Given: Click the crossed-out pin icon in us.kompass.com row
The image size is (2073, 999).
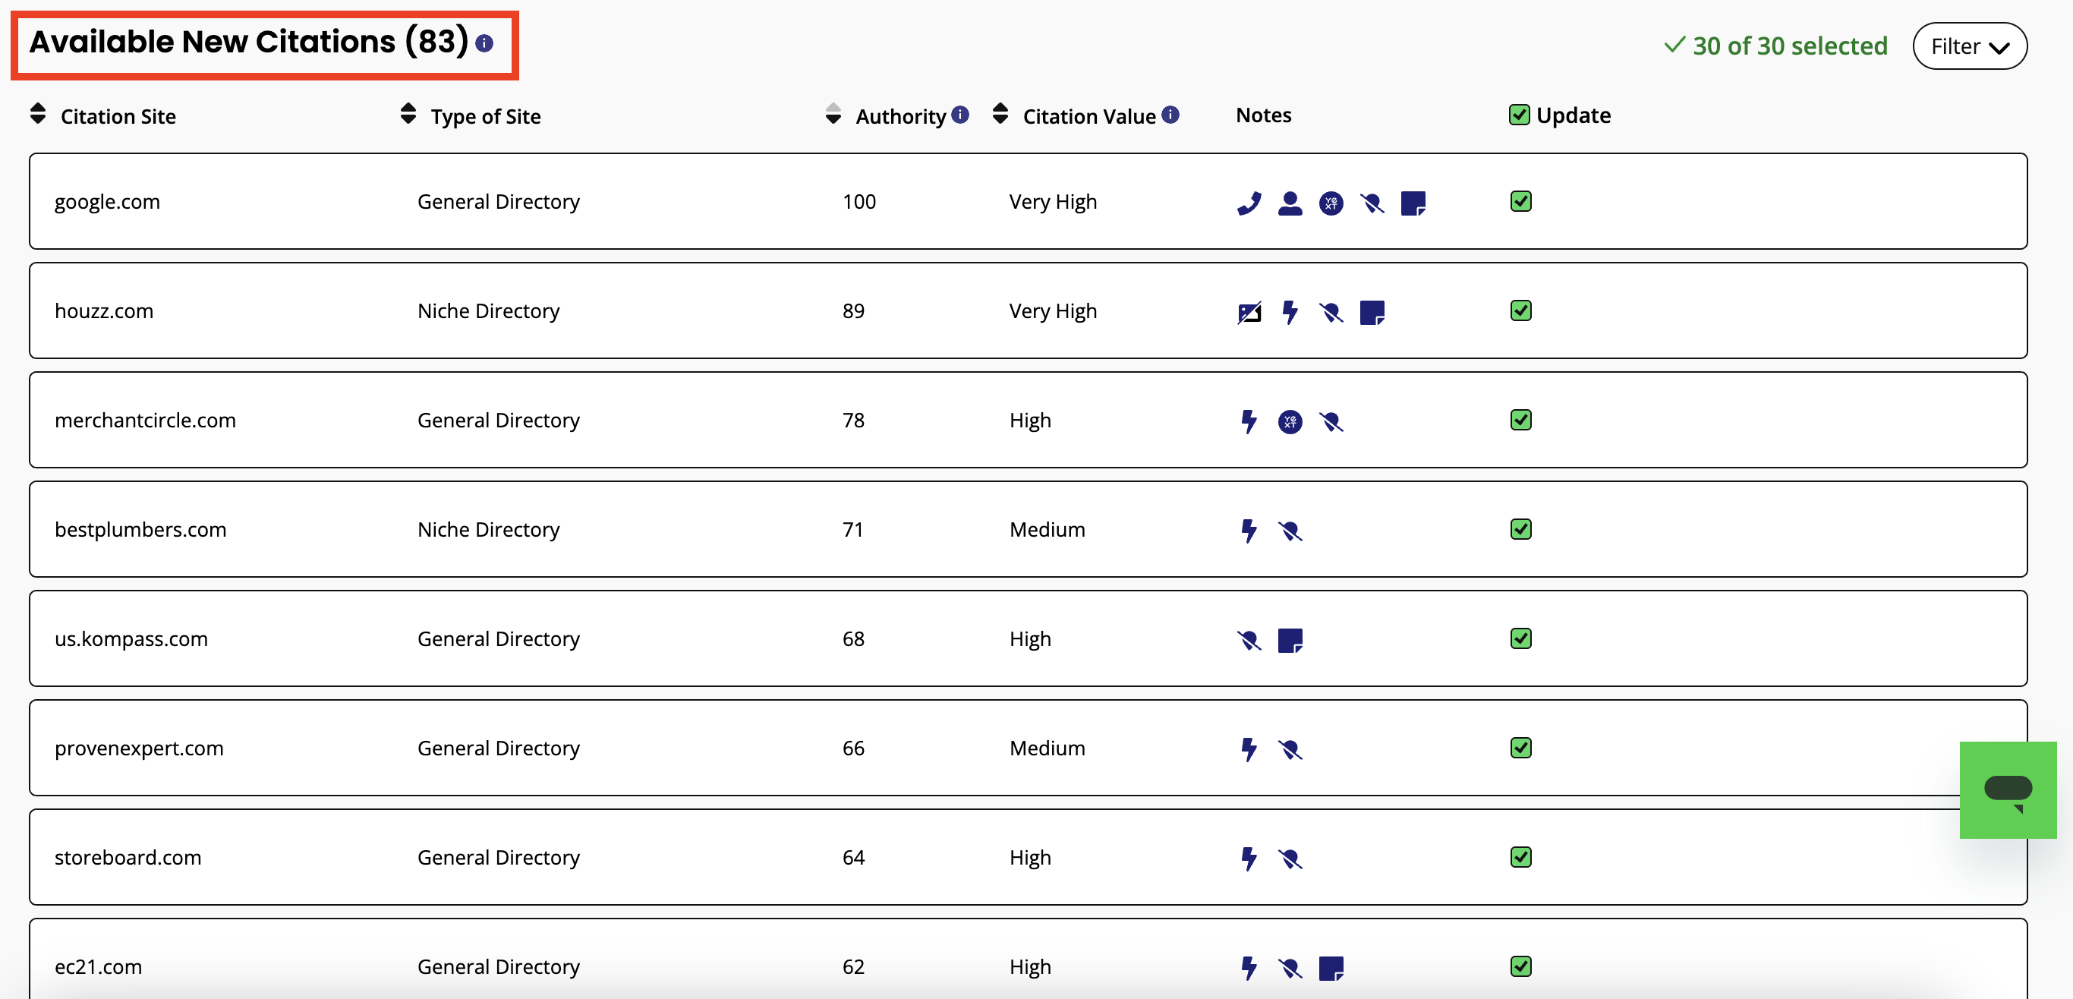Looking at the screenshot, I should click(x=1249, y=641).
